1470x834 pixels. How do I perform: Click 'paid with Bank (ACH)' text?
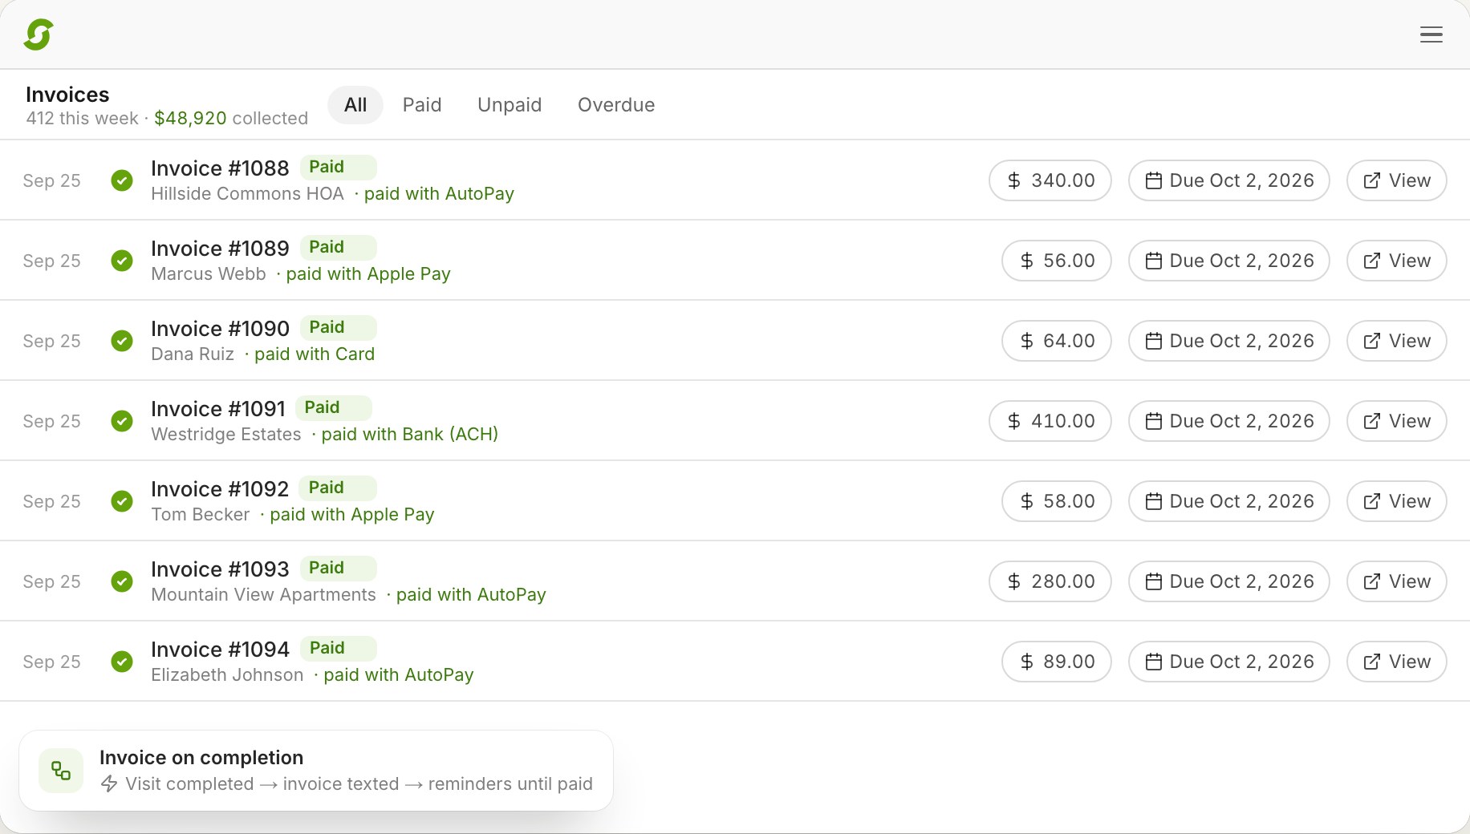pyautogui.click(x=410, y=435)
